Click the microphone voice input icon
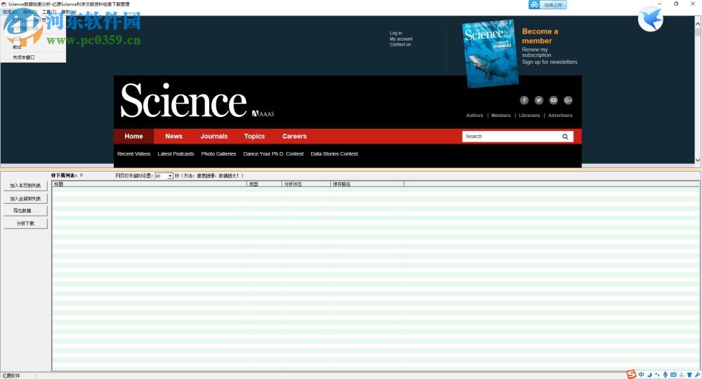Image resolution: width=702 pixels, height=379 pixels. point(665,375)
